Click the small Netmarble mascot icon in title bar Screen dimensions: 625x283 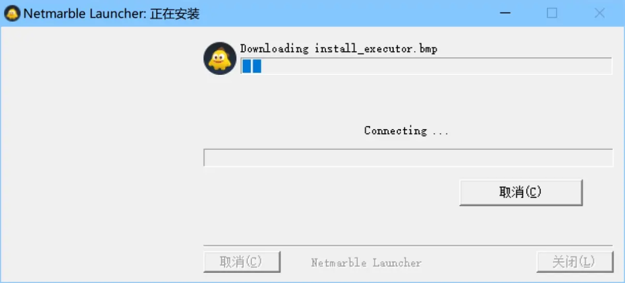point(12,13)
